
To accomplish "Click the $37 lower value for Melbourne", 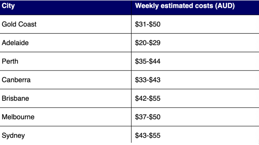I will point(140,117).
